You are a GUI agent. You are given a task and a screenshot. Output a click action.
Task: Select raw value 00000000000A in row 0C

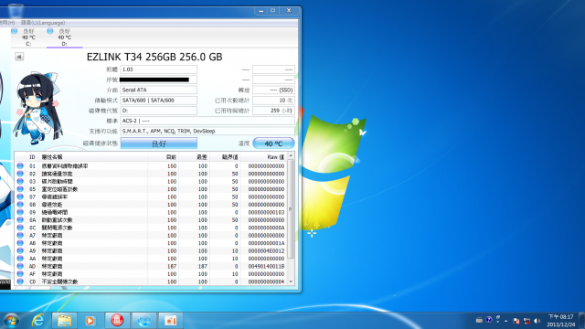click(x=266, y=228)
